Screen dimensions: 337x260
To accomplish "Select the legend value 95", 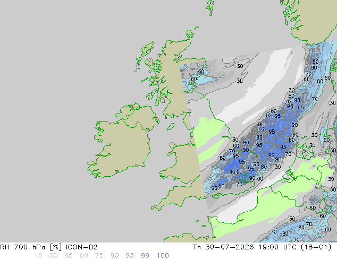I will point(130,256).
